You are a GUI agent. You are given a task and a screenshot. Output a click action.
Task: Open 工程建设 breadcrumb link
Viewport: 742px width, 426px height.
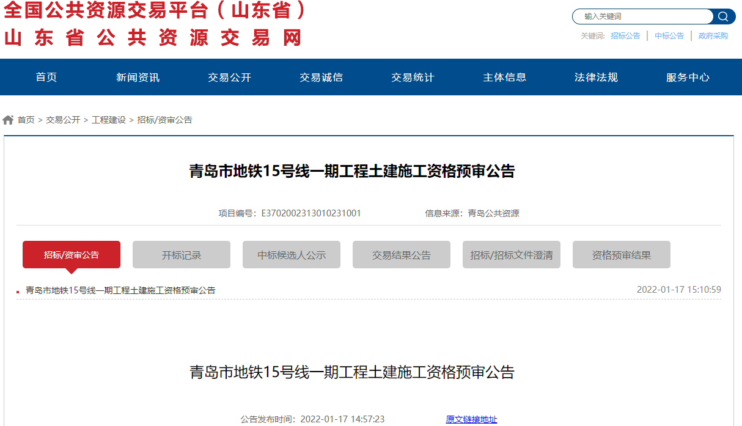click(x=109, y=120)
